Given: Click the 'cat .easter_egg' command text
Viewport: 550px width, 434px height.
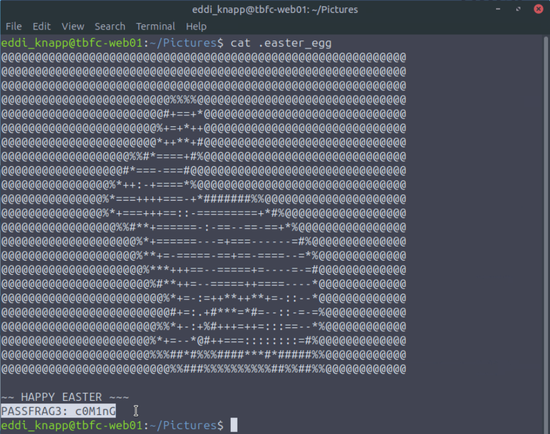Looking at the screenshot, I should click(x=281, y=44).
